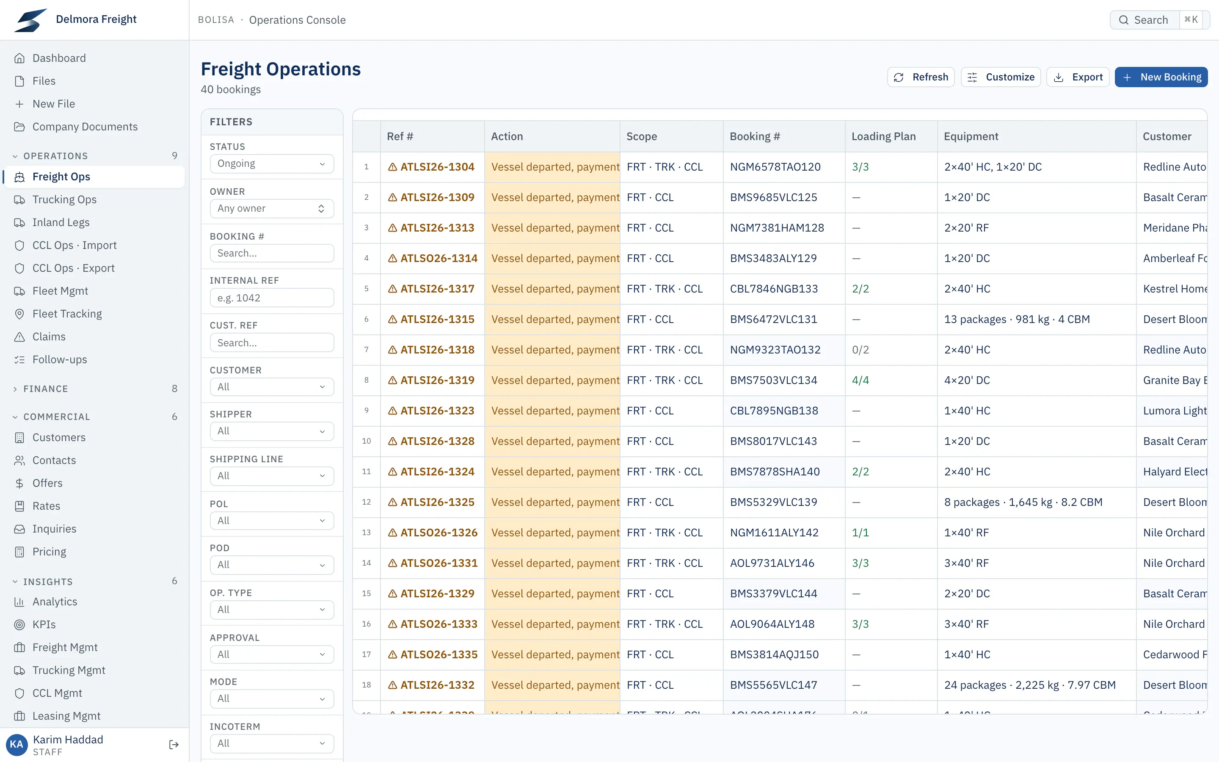This screenshot has width=1219, height=762.
Task: Export the bookings list
Action: click(x=1078, y=77)
